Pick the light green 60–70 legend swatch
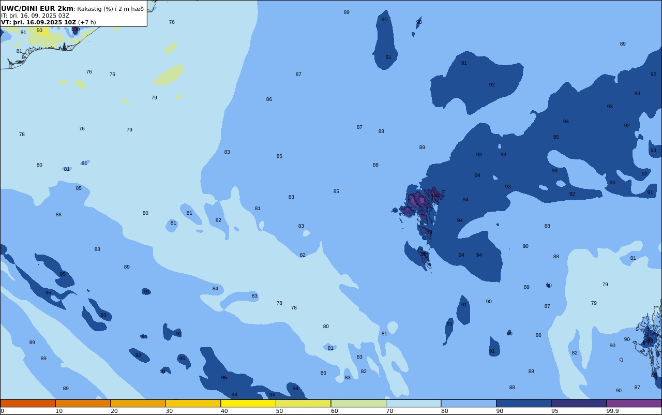The image size is (662, 415). coord(358,403)
